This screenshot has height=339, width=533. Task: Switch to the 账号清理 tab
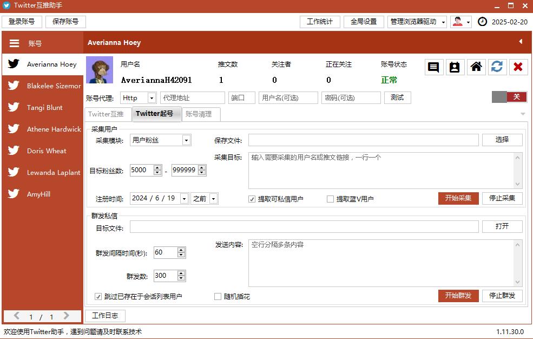[201, 114]
